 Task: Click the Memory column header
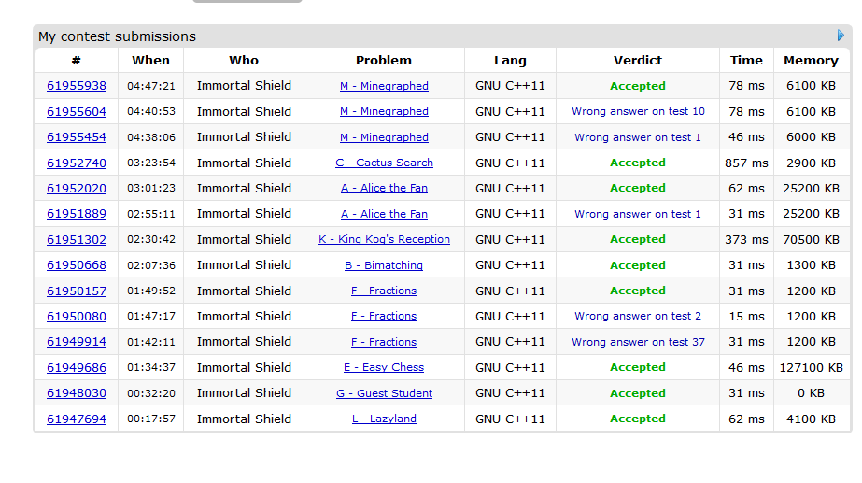pyautogui.click(x=811, y=60)
